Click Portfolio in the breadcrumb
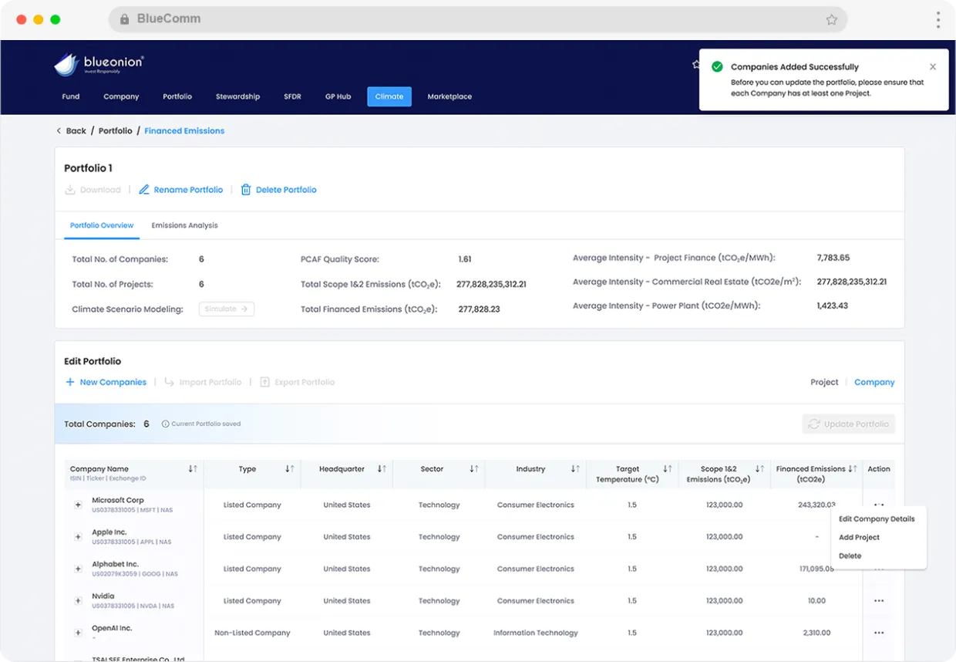 coord(116,130)
